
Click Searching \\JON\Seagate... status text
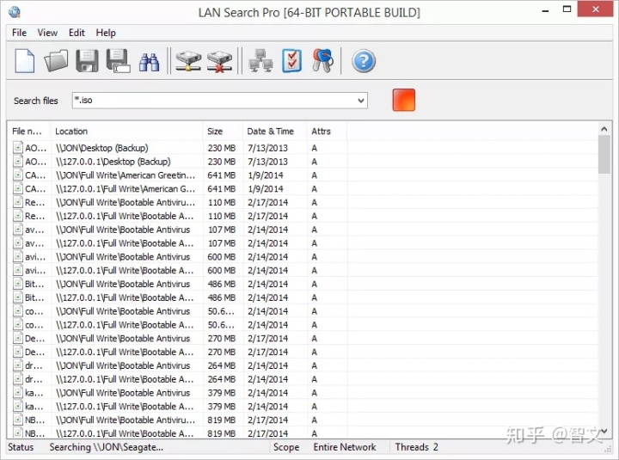pyautogui.click(x=107, y=447)
